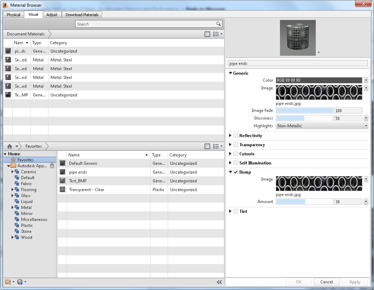Toggle the Transparency checkbox
The image size is (374, 290).
coord(235,144)
